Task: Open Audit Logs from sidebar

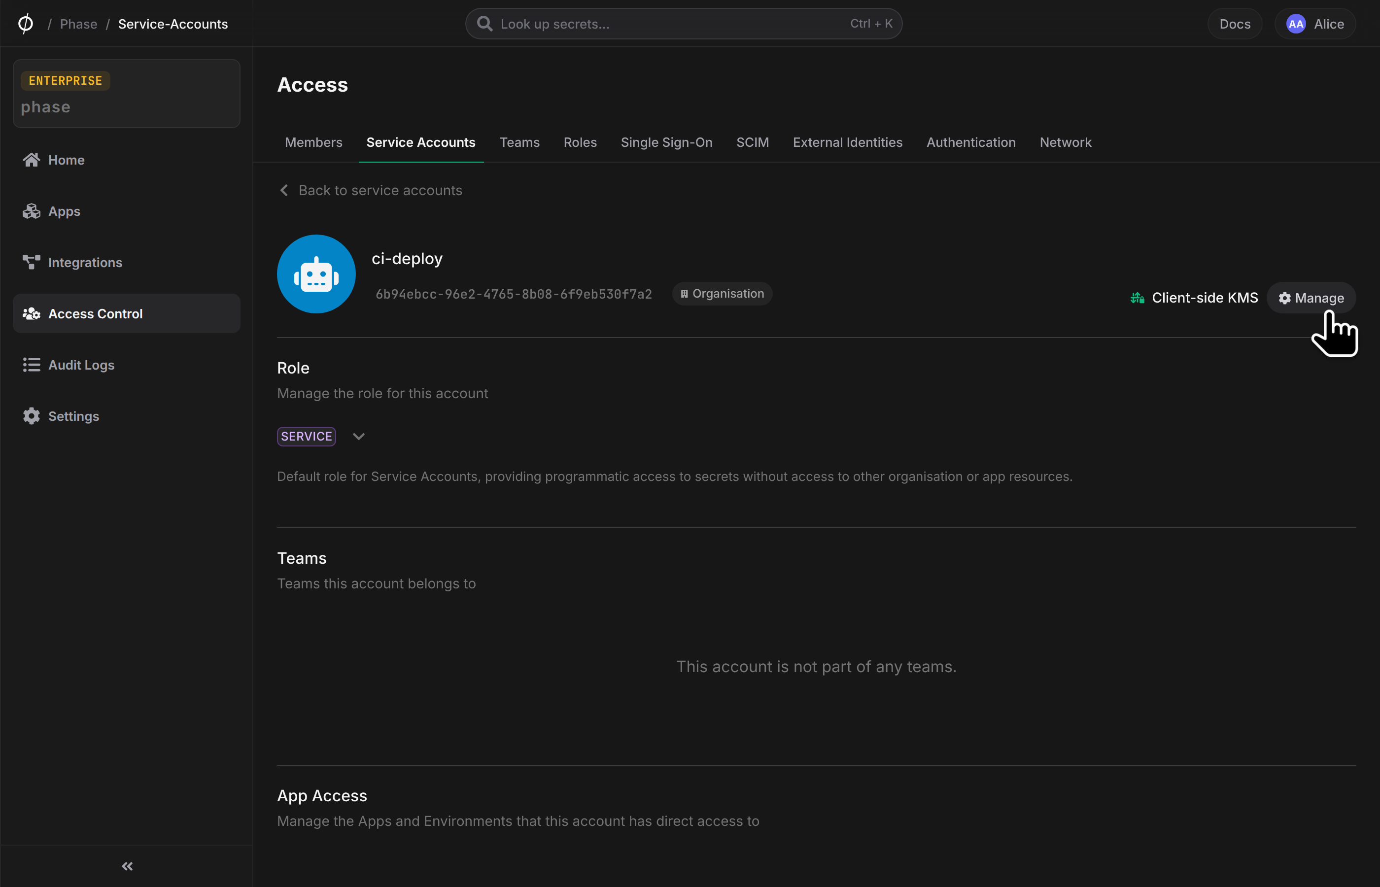Action: click(x=126, y=365)
